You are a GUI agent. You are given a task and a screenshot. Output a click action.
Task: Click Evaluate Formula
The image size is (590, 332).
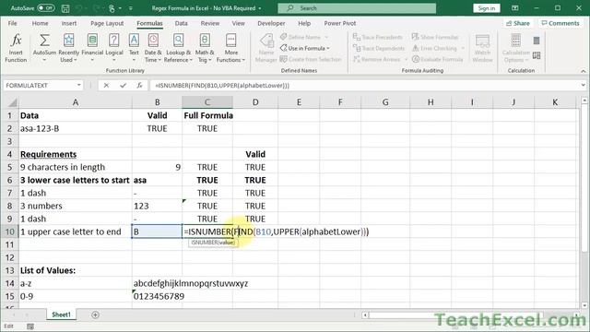click(x=438, y=59)
